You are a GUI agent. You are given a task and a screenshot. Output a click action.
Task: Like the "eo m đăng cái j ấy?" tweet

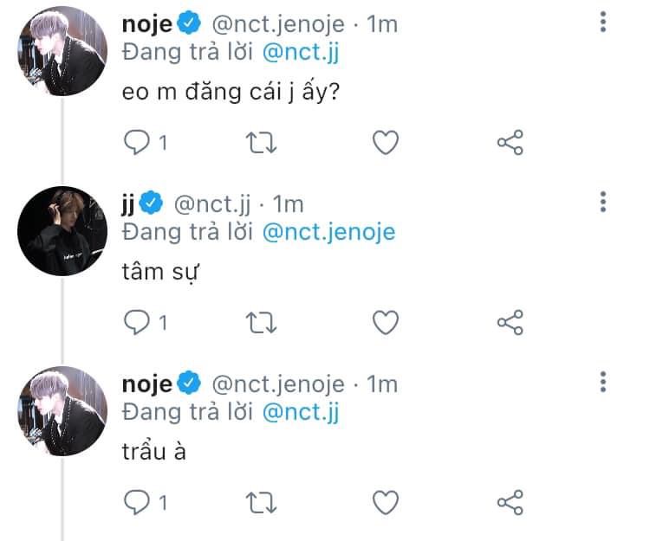tap(385, 143)
